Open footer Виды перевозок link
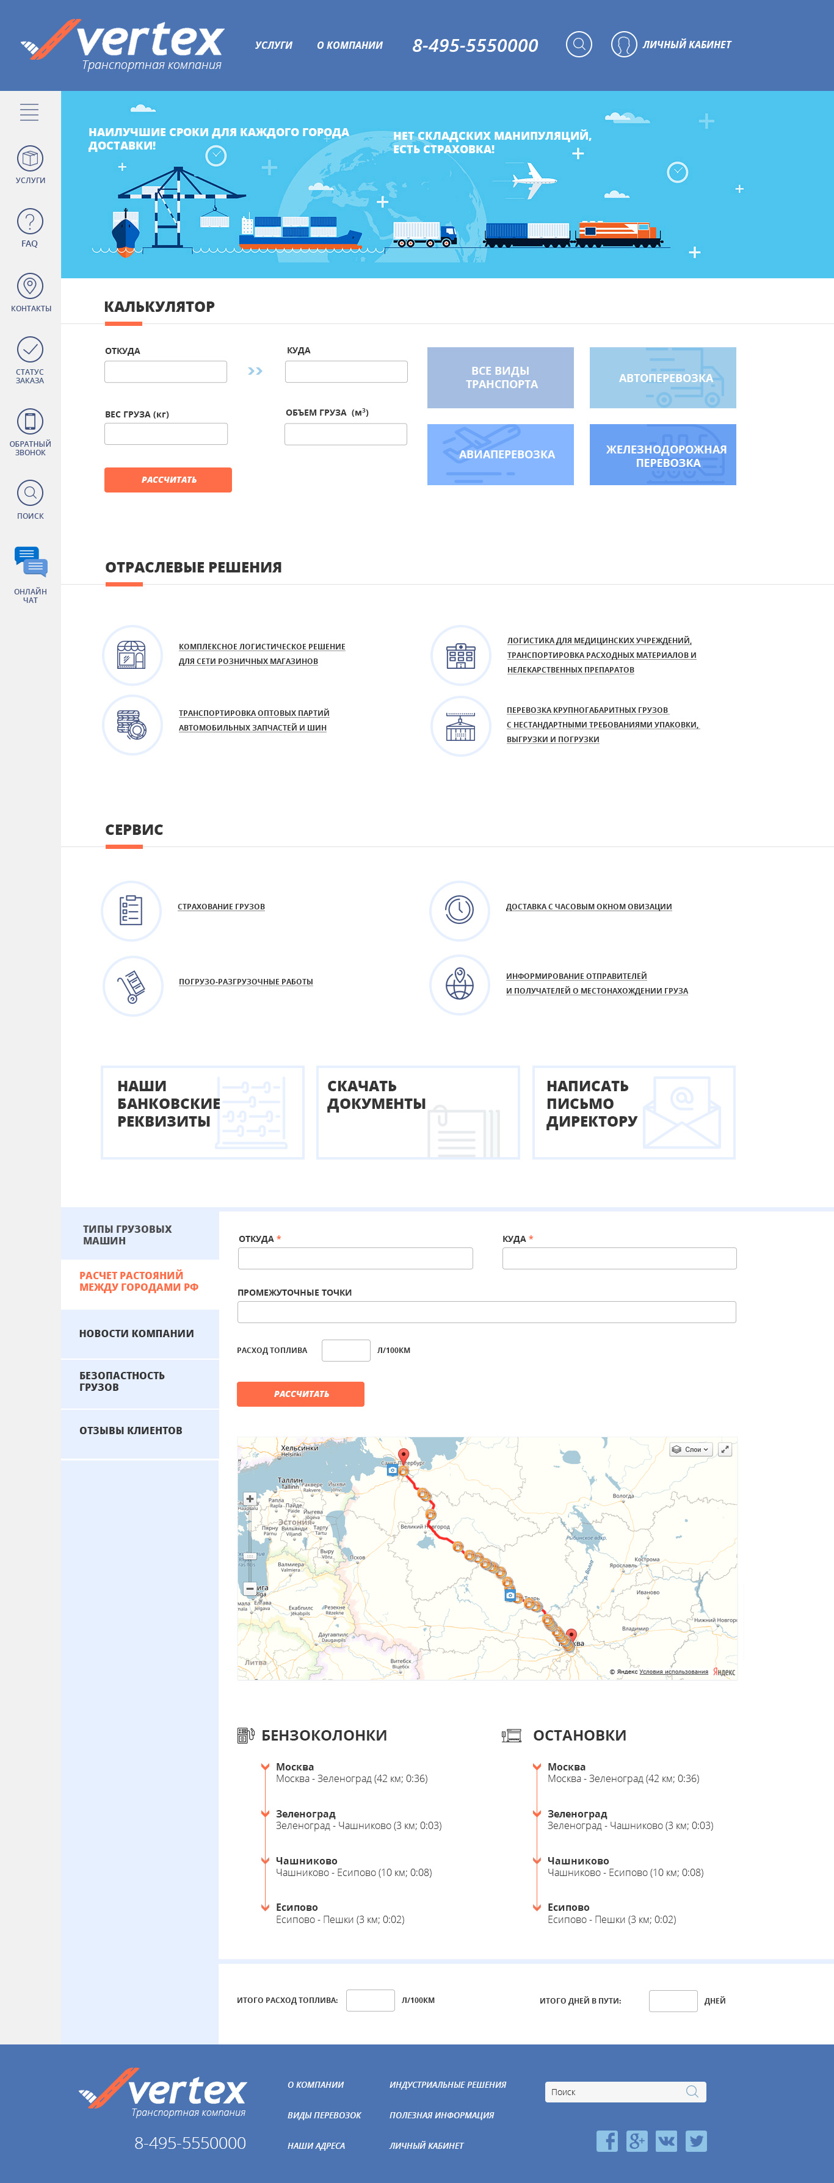The height and width of the screenshot is (2183, 834). (x=324, y=2115)
